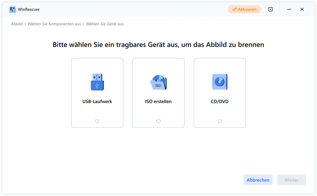Close the WinRescuer window
The width and height of the screenshot is (317, 196).
pyautogui.click(x=302, y=10)
